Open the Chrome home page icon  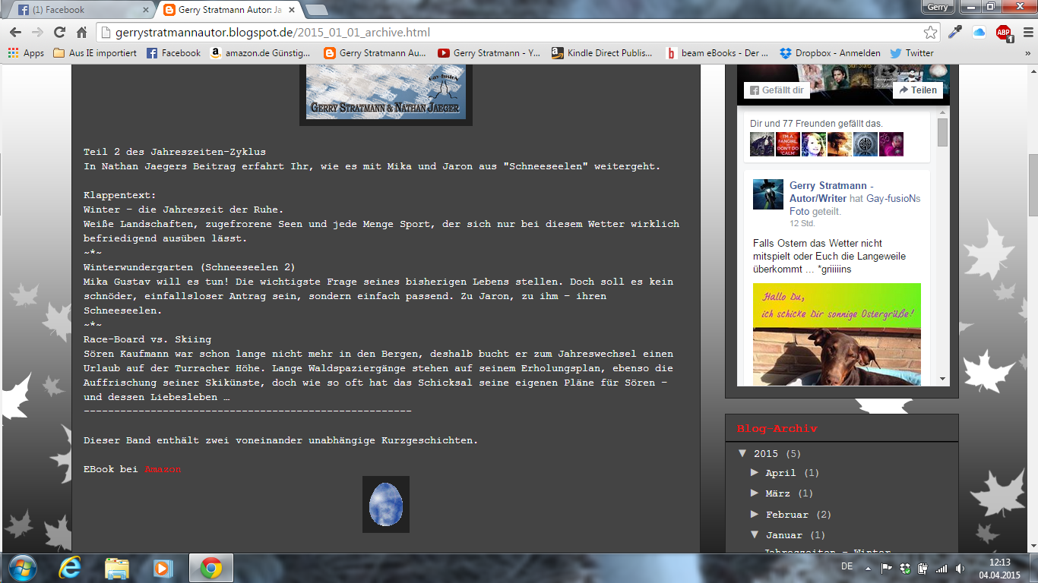click(x=81, y=33)
